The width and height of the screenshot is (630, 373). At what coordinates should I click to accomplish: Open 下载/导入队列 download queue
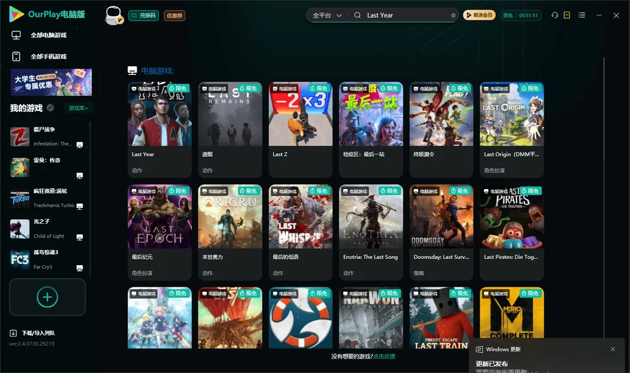click(33, 333)
